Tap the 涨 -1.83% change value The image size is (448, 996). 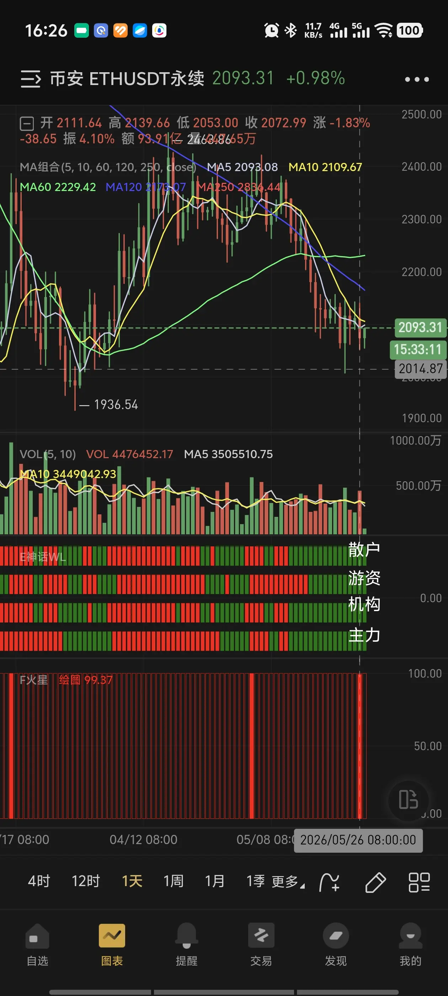(341, 123)
